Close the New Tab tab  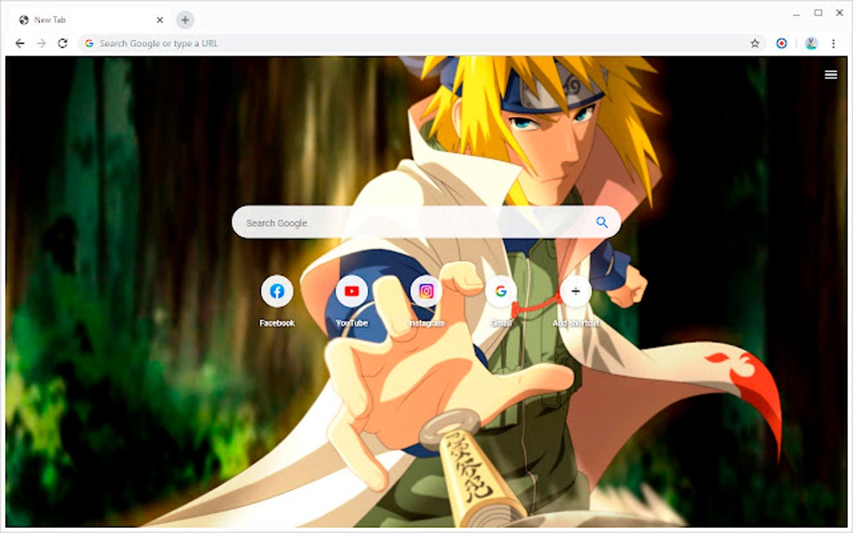click(x=160, y=20)
